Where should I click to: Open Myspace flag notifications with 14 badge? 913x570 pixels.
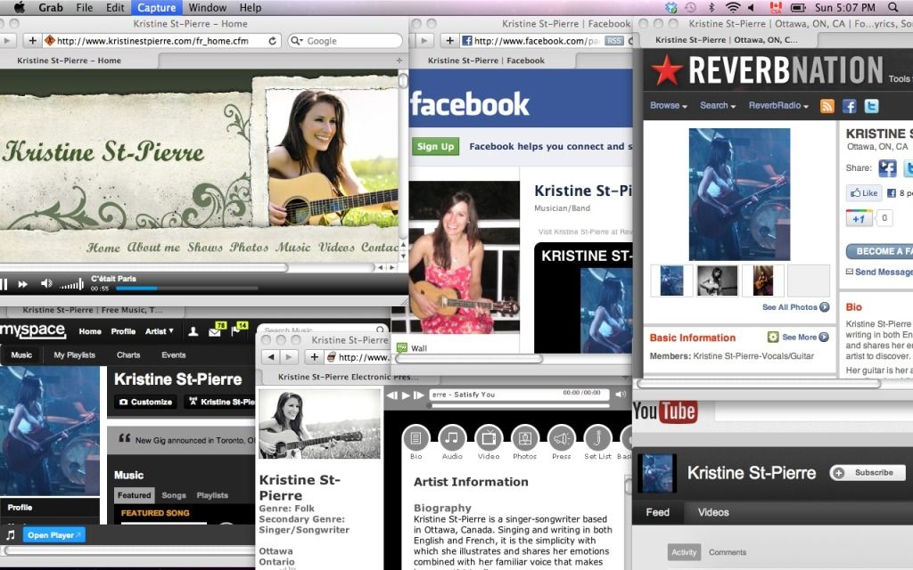pos(237,330)
